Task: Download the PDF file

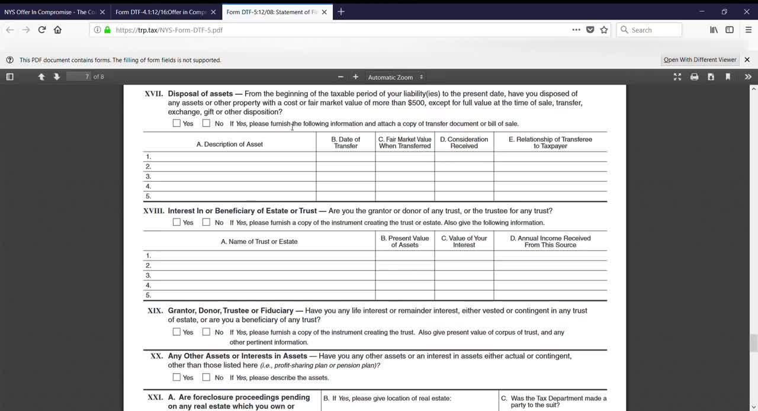Action: coord(711,77)
